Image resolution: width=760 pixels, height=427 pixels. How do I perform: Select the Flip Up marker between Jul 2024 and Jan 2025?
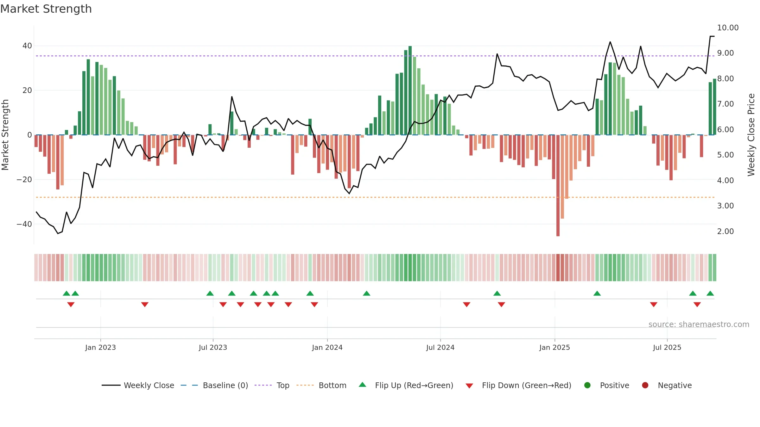(497, 293)
